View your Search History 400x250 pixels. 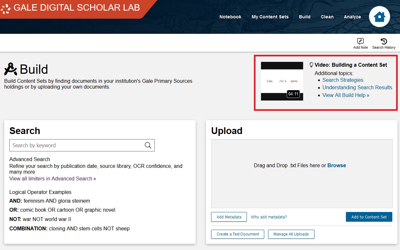pyautogui.click(x=383, y=43)
